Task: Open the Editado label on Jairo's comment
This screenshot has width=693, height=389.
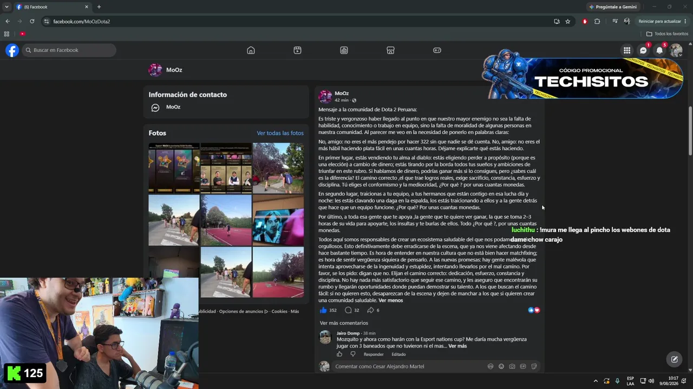Action: (x=398, y=354)
